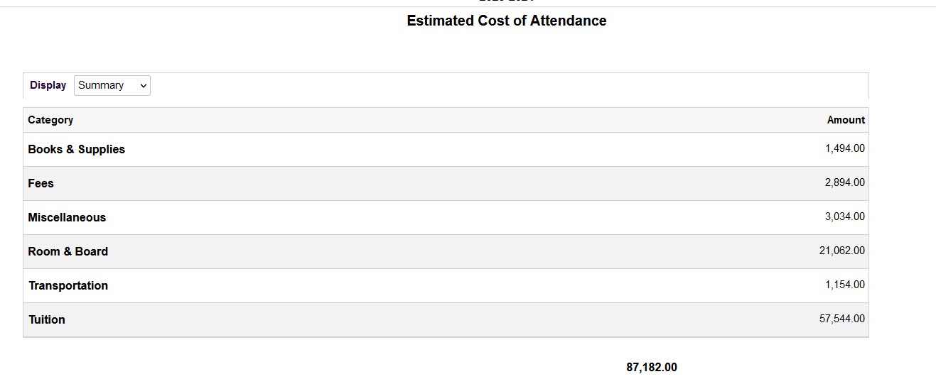Click the chevron arrow on Summary select

[x=144, y=85]
